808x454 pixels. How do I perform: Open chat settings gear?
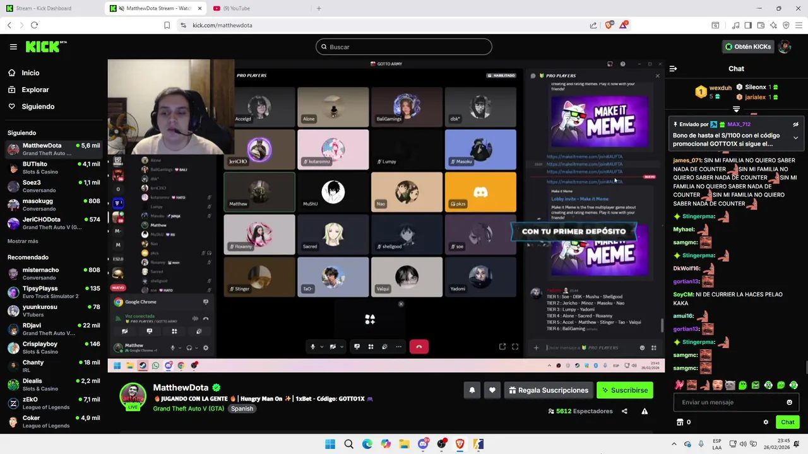[x=766, y=422]
